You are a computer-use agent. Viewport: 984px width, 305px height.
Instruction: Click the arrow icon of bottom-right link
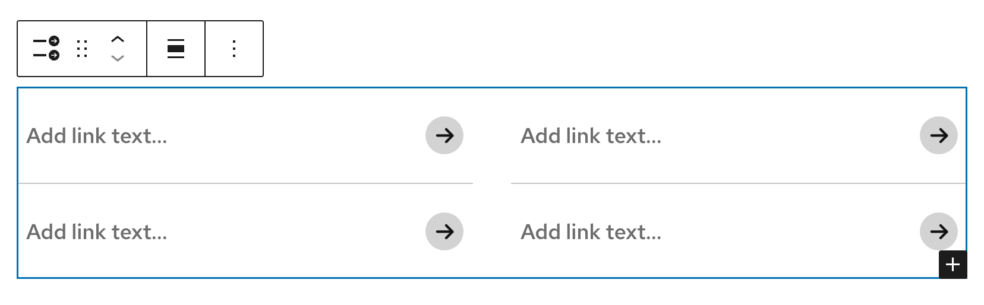coord(939,230)
